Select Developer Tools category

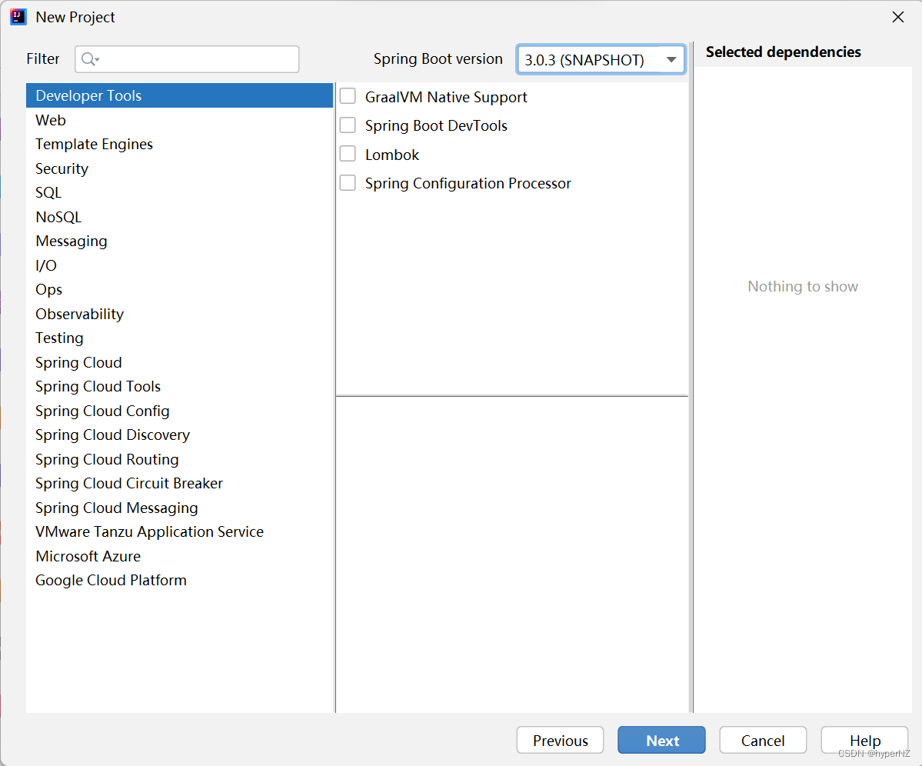179,95
